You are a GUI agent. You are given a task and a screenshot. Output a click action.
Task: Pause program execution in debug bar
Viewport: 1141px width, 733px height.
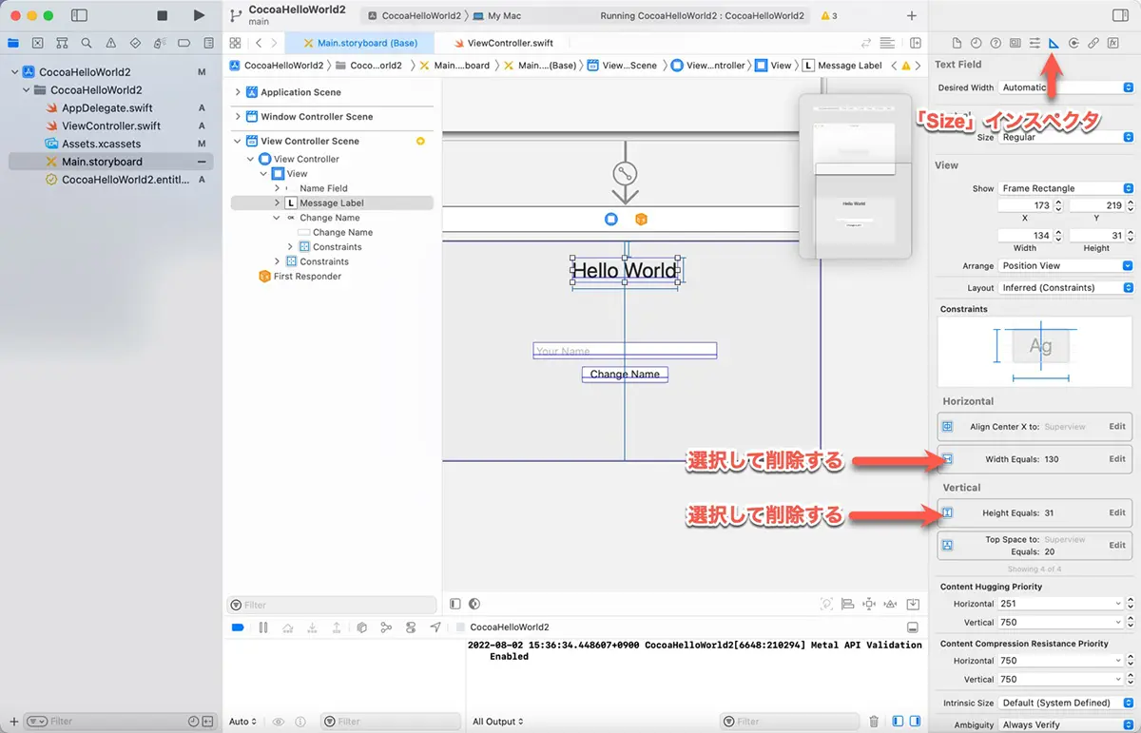pos(263,627)
